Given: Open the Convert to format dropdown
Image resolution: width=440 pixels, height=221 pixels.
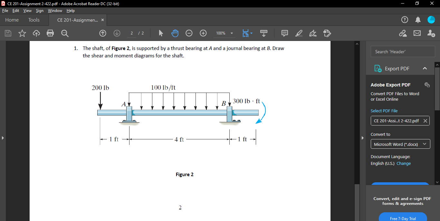Looking at the screenshot, I should [400, 144].
